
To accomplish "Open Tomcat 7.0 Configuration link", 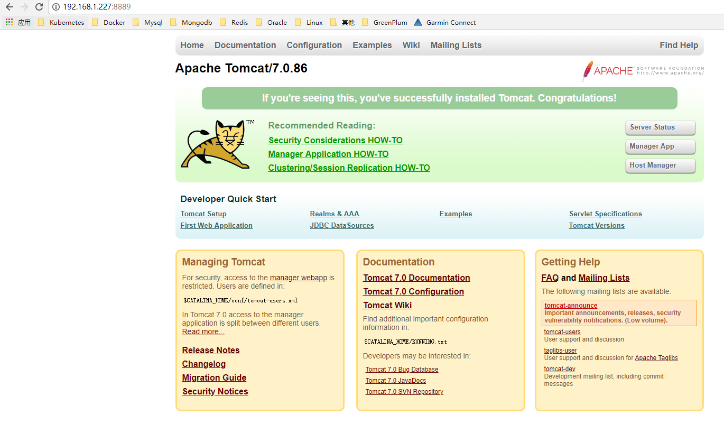I will 414,292.
